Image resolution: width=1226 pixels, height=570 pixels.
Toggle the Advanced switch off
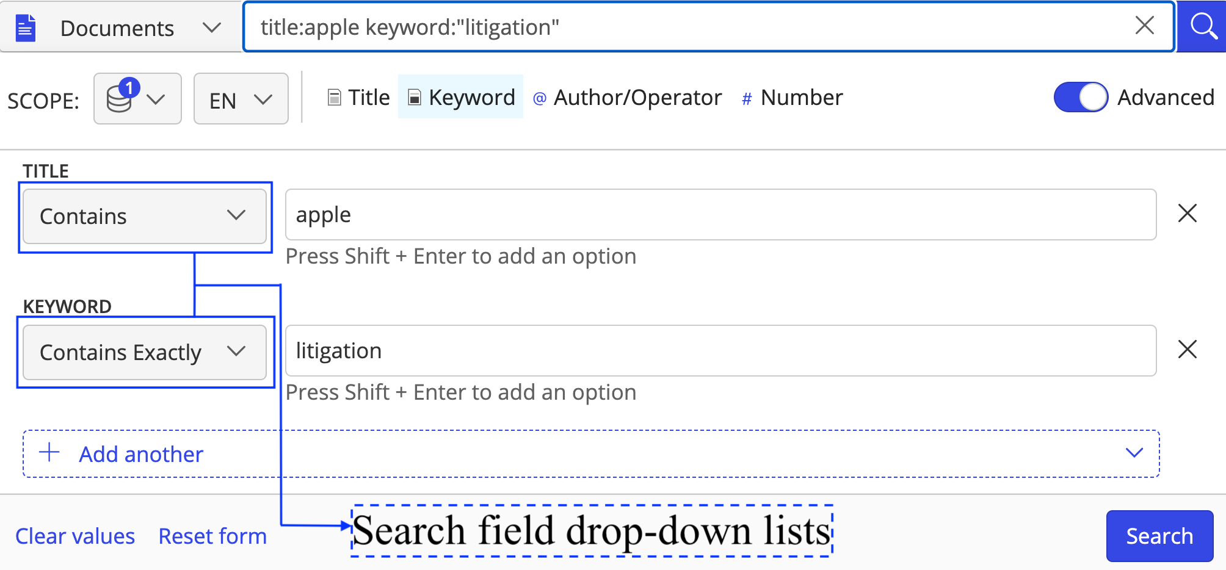pyautogui.click(x=1081, y=97)
